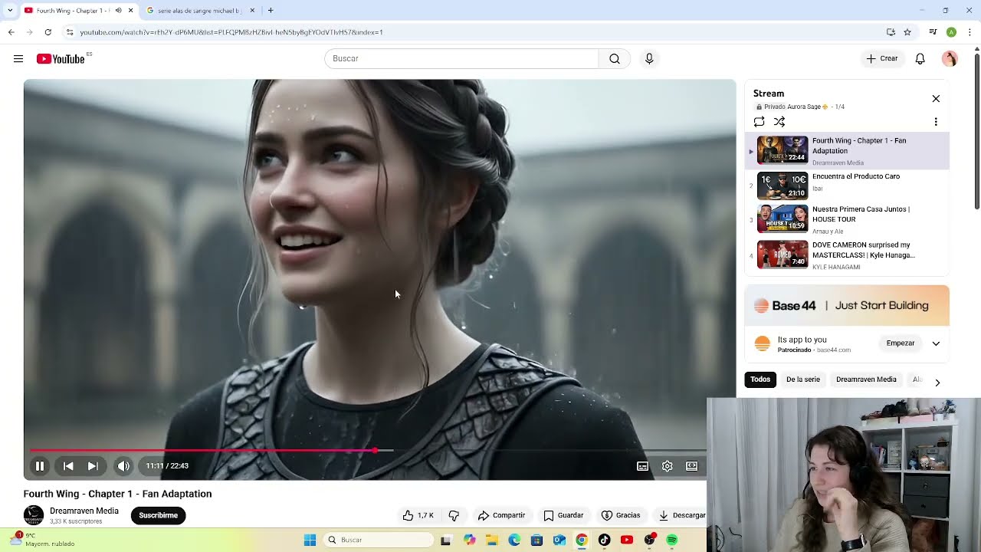The width and height of the screenshot is (981, 552).
Task: Show more filter chips with the arrow
Action: pyautogui.click(x=937, y=382)
